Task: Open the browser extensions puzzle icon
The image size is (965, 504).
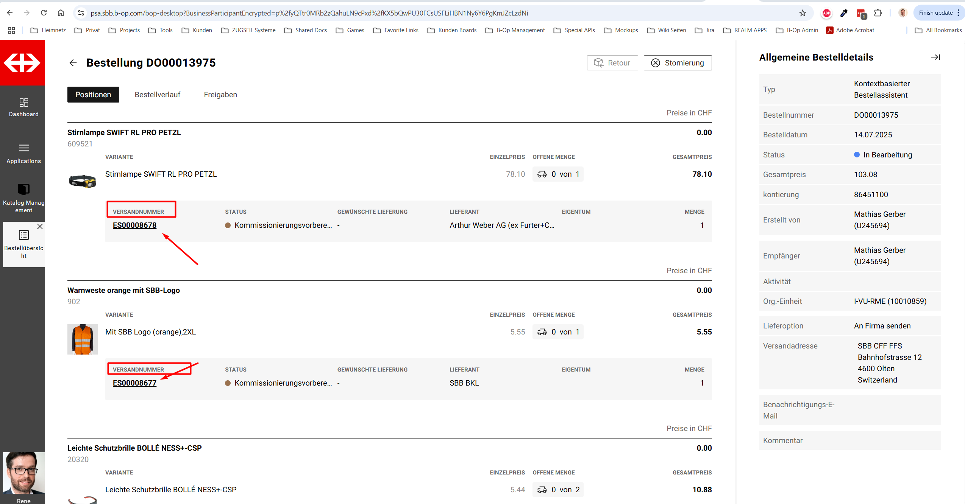Action: [x=878, y=13]
